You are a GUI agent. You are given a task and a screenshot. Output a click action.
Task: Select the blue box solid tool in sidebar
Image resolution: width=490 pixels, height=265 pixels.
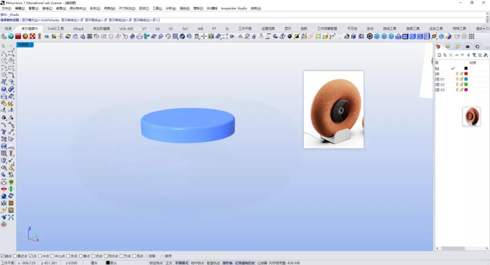[4, 89]
